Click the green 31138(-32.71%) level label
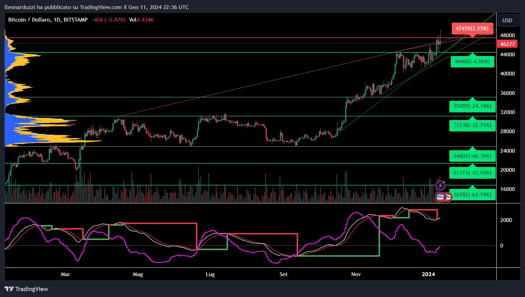Viewport: 525px width, 297px height. point(472,125)
